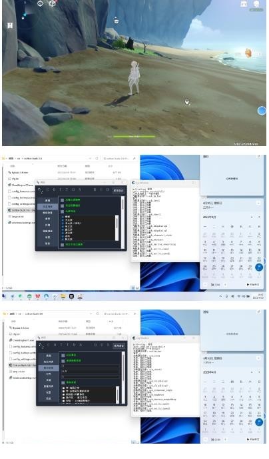Image resolution: width=269 pixels, height=459 pixels.
Task: Select CheatEngine75.exe in Explorer behind the 0.3-value panel
Action: click(x=22, y=340)
